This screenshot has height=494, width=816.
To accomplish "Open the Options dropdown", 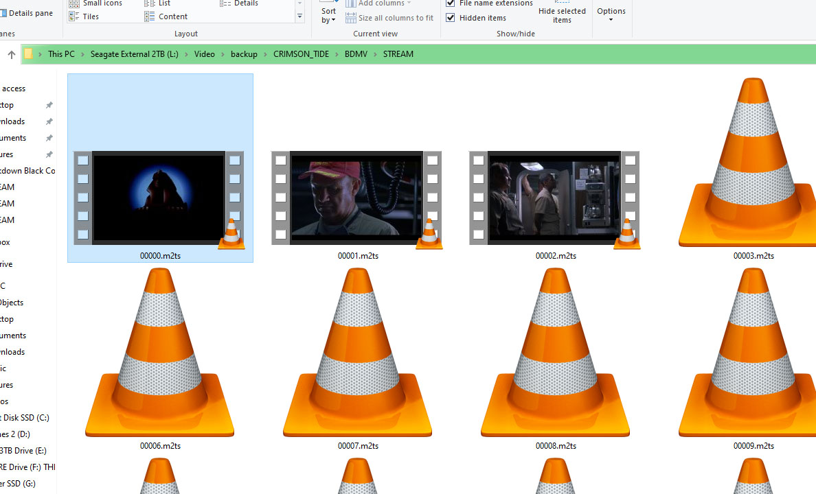I will point(611,14).
